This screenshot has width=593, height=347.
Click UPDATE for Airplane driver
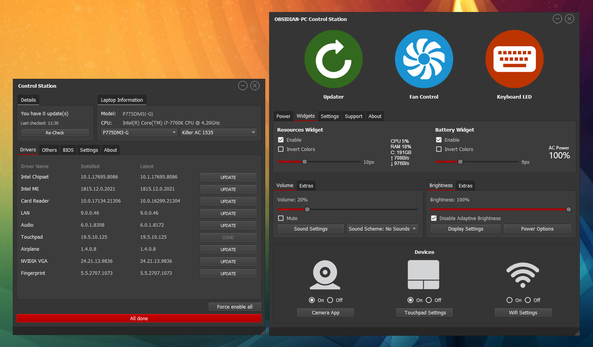point(228,249)
